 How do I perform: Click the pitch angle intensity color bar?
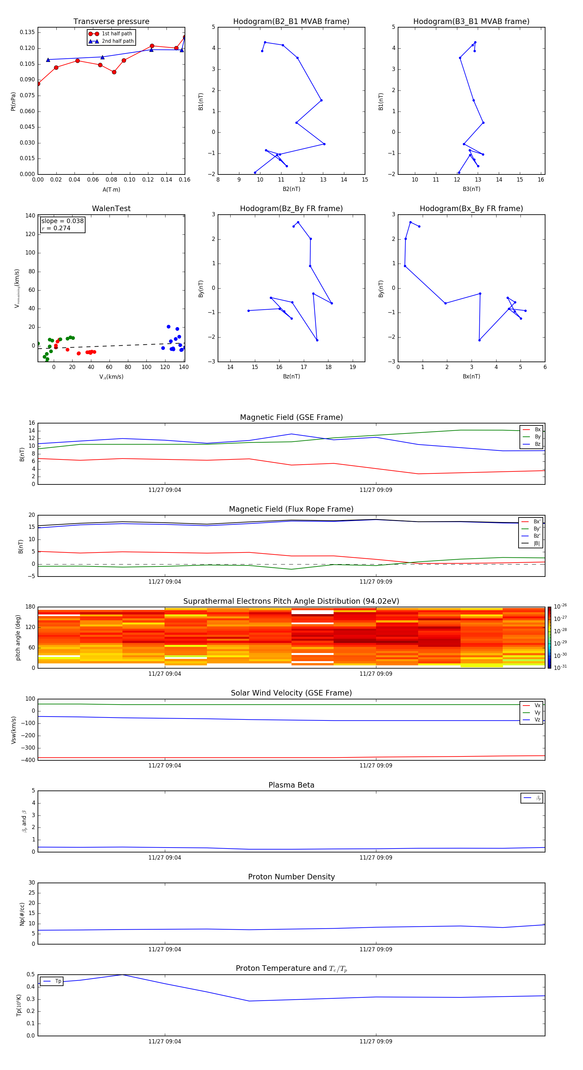click(x=549, y=637)
